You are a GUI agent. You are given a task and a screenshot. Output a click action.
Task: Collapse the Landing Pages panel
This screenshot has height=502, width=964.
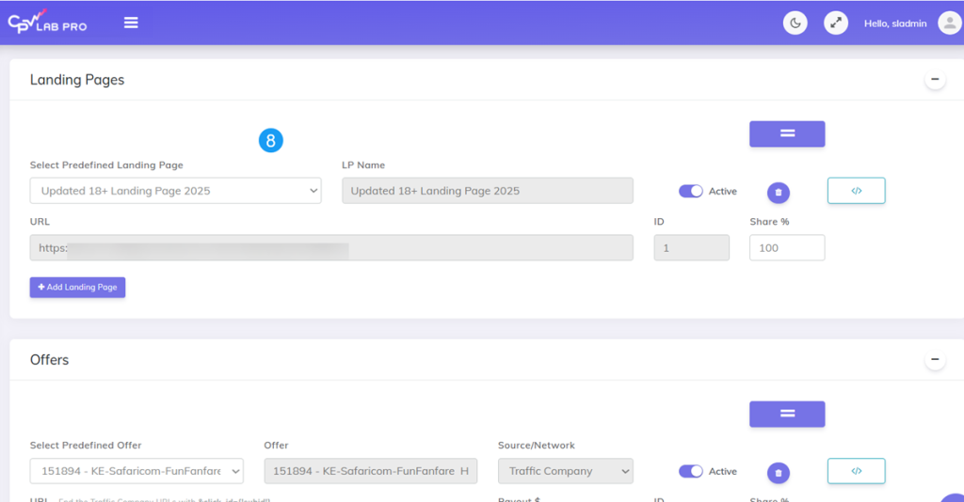coord(935,79)
